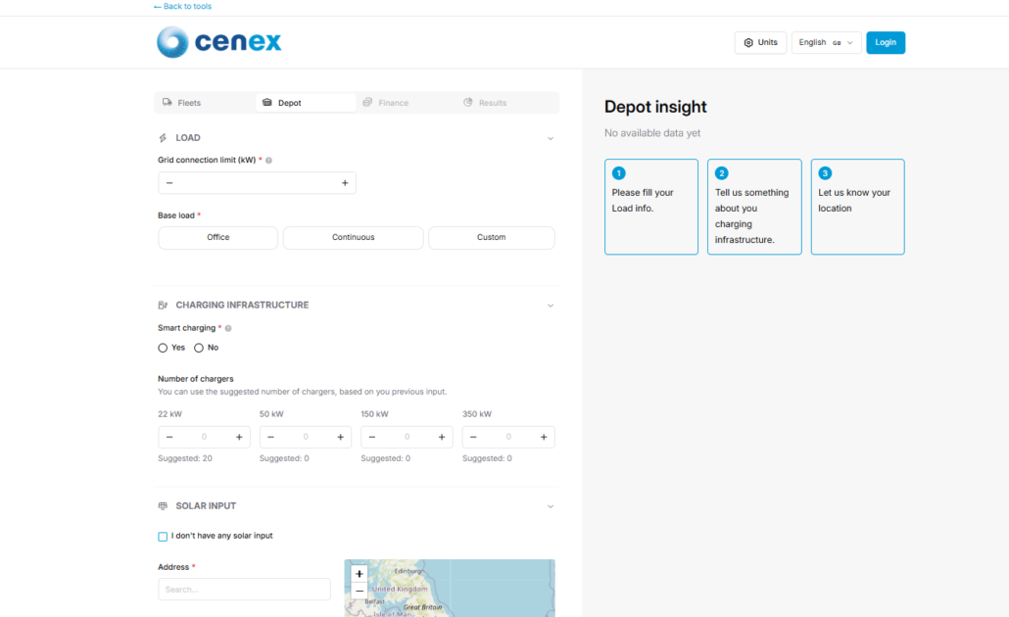Click the 'Let us know your location' card
Screen dimensions: 1009x617
[x=858, y=207]
